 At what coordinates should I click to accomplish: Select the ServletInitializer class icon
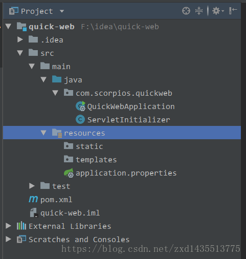pos(80,119)
